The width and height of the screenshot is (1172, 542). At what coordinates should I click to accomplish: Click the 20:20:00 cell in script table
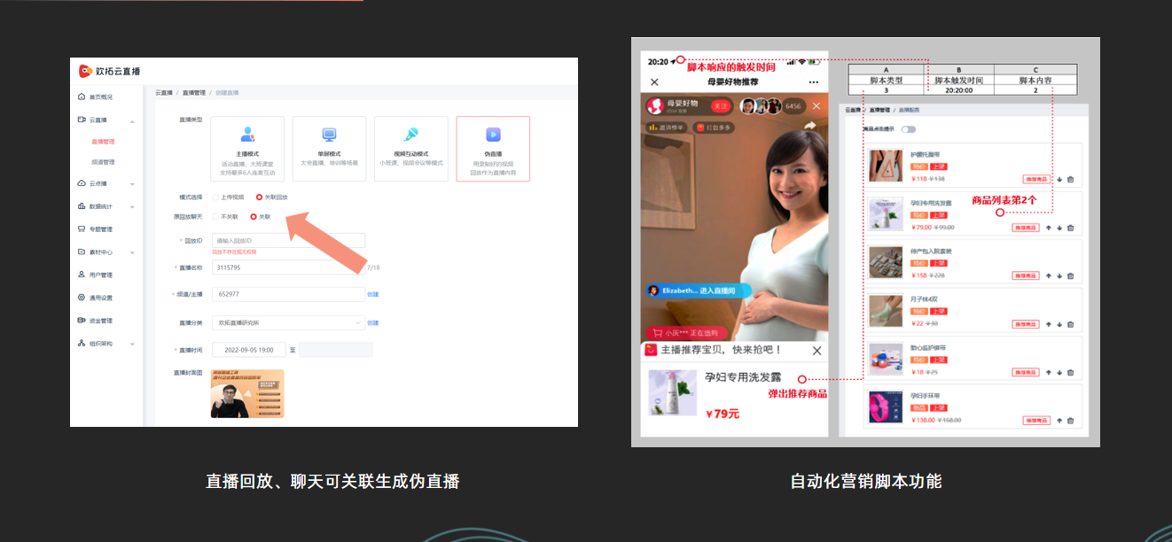coord(958,89)
